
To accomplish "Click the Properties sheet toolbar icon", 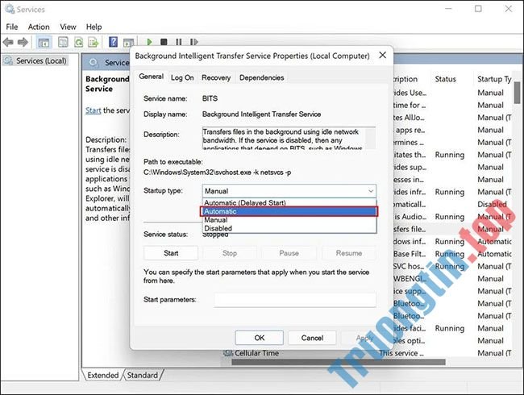I will click(63, 42).
